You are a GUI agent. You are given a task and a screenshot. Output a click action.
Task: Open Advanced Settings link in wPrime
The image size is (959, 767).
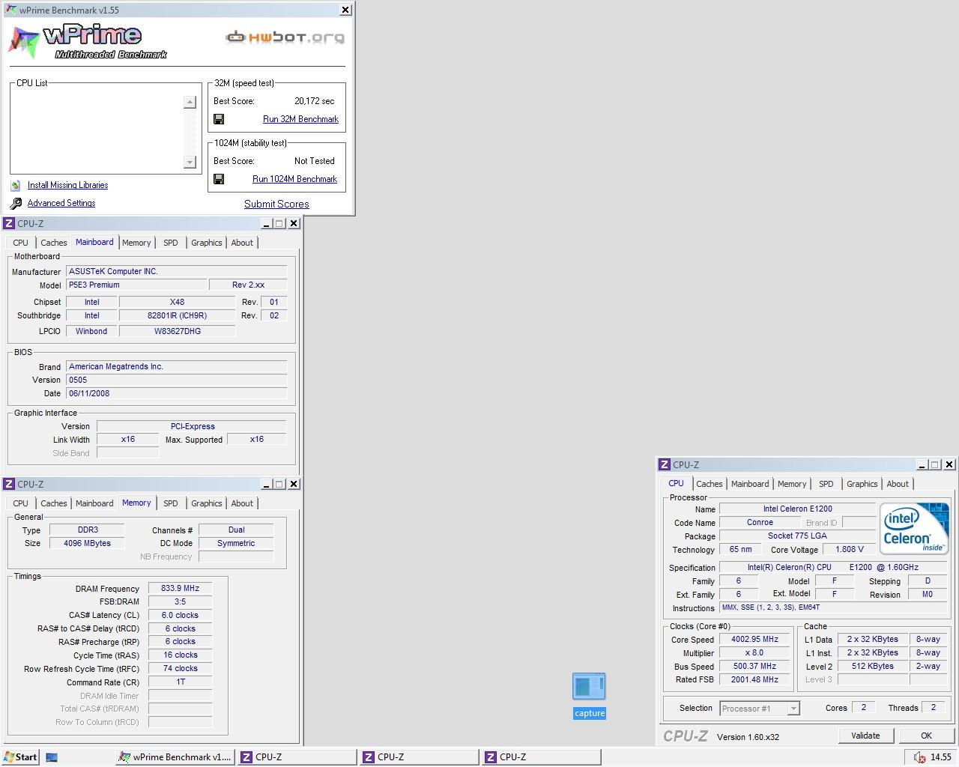(61, 203)
